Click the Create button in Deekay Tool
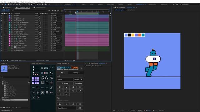The height and width of the screenshot is (112, 200). (65, 83)
